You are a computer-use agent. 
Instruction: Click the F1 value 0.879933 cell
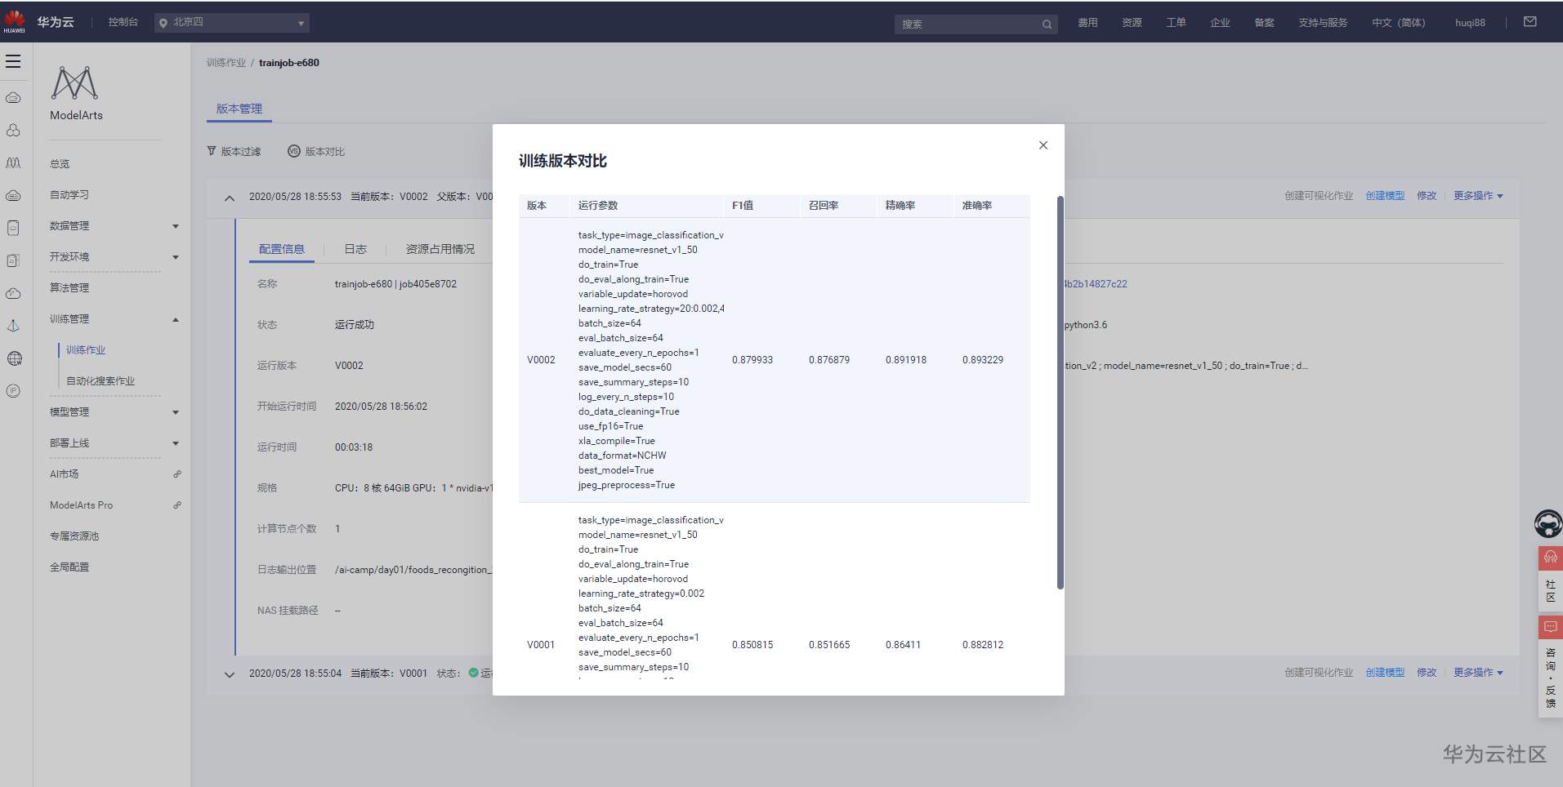coord(752,360)
